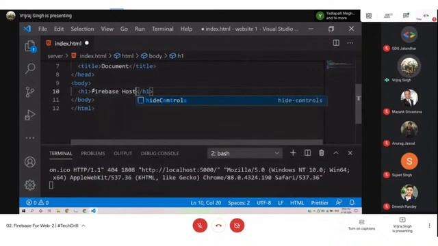Image resolution: width=438 pixels, height=246 pixels.
Task: Open the Search view in activity bar
Action: (30, 68)
